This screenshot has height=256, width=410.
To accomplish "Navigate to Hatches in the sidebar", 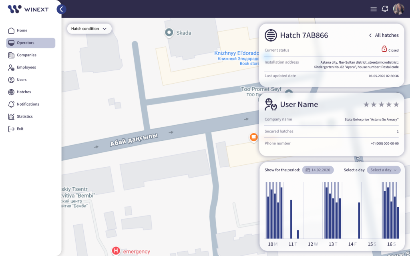I will click(x=24, y=92).
